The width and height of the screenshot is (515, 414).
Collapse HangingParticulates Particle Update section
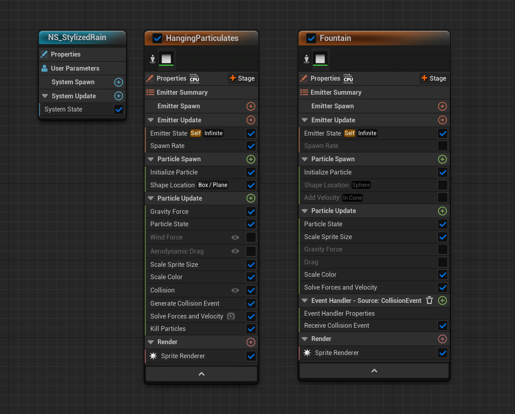pyautogui.click(x=151, y=198)
